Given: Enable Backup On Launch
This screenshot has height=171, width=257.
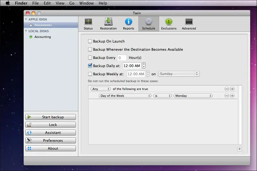Looking at the screenshot, I should [90, 41].
